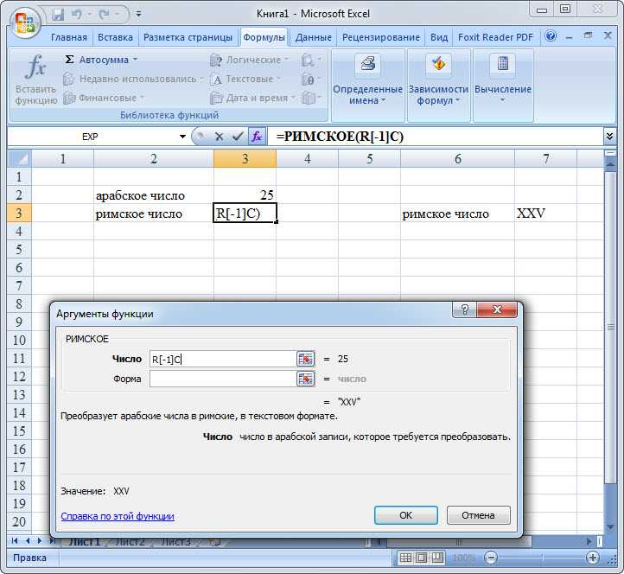624x574 pixels.
Task: Click the Save icon in quick access toolbar
Action: coord(58,15)
